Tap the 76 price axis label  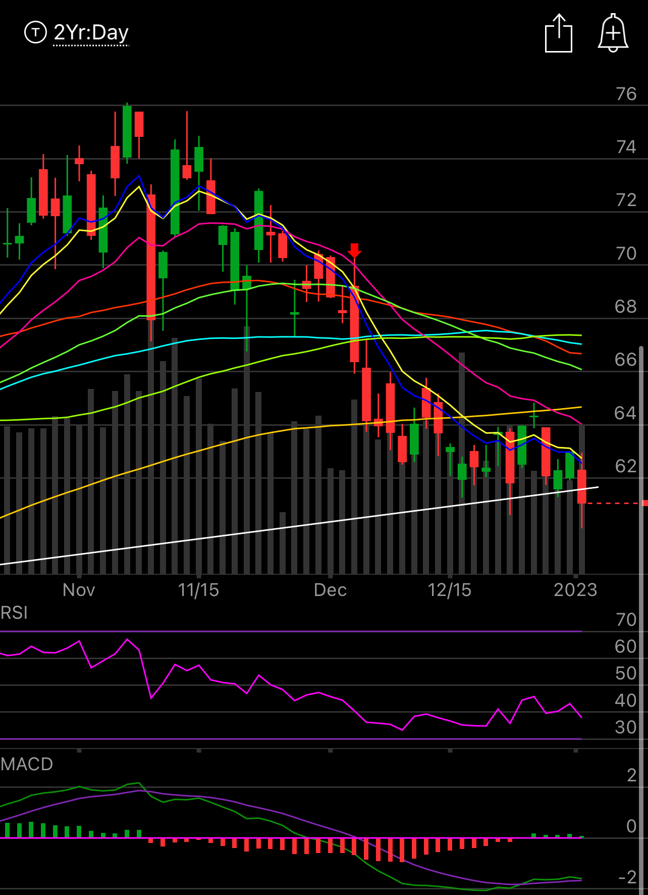coord(626,94)
